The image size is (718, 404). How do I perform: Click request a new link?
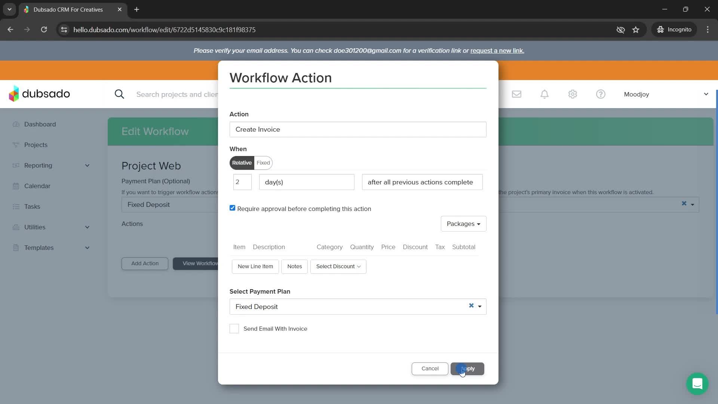(x=497, y=50)
